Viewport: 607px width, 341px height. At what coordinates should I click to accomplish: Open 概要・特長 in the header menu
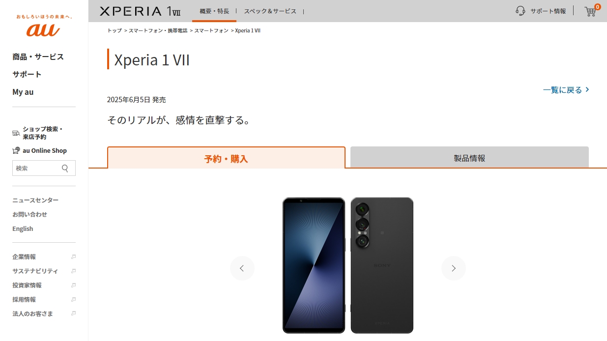[214, 11]
